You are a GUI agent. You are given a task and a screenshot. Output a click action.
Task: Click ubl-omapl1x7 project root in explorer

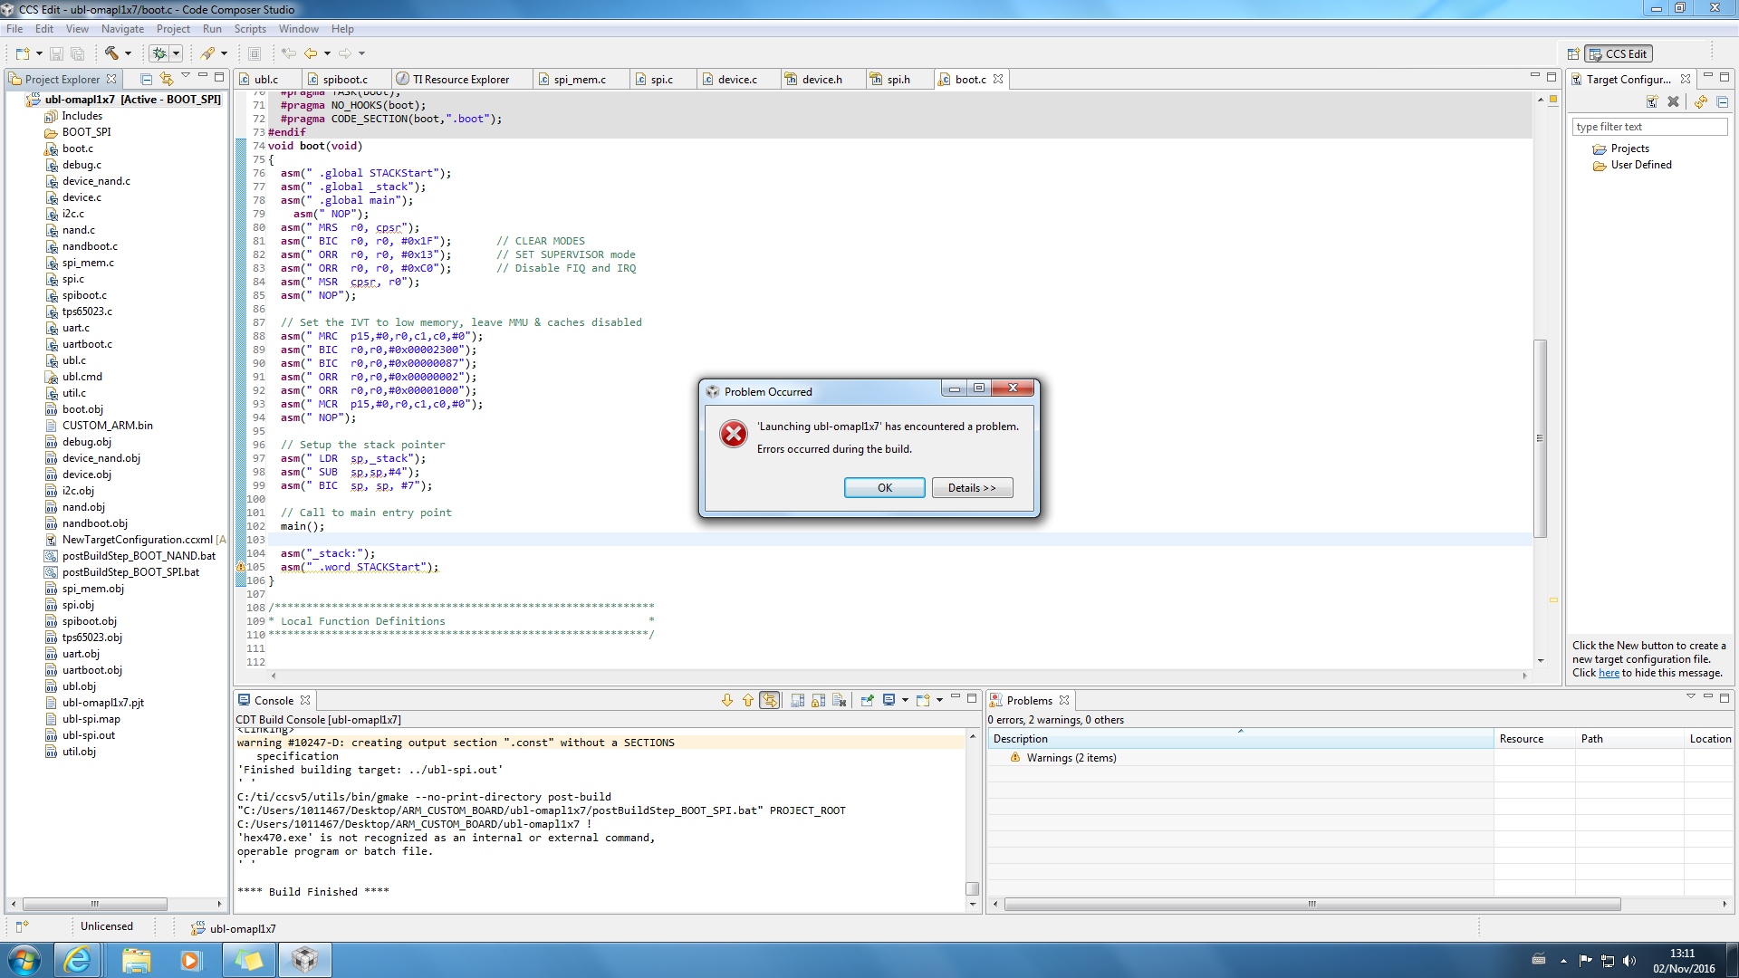coord(132,100)
